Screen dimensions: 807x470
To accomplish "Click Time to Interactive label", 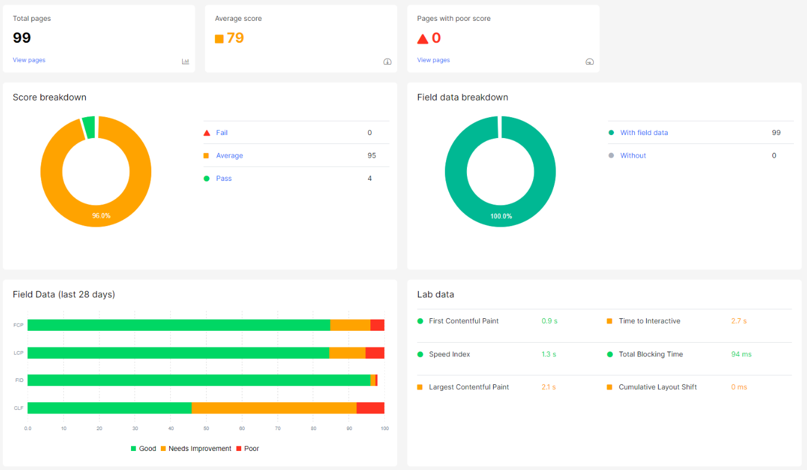I will coord(649,321).
